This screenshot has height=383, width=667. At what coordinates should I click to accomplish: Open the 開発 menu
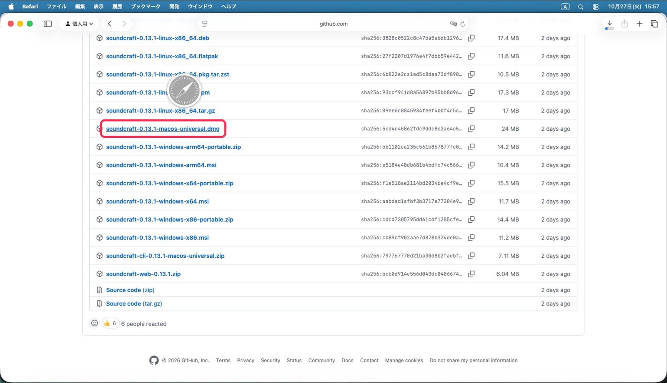coord(174,6)
